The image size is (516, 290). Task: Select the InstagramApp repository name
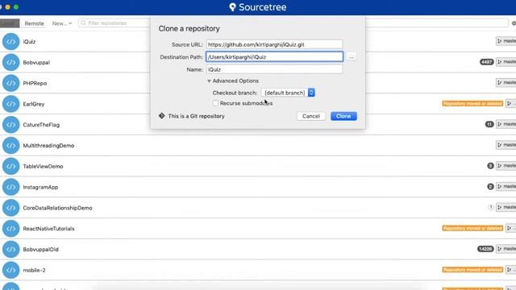pyautogui.click(x=40, y=187)
